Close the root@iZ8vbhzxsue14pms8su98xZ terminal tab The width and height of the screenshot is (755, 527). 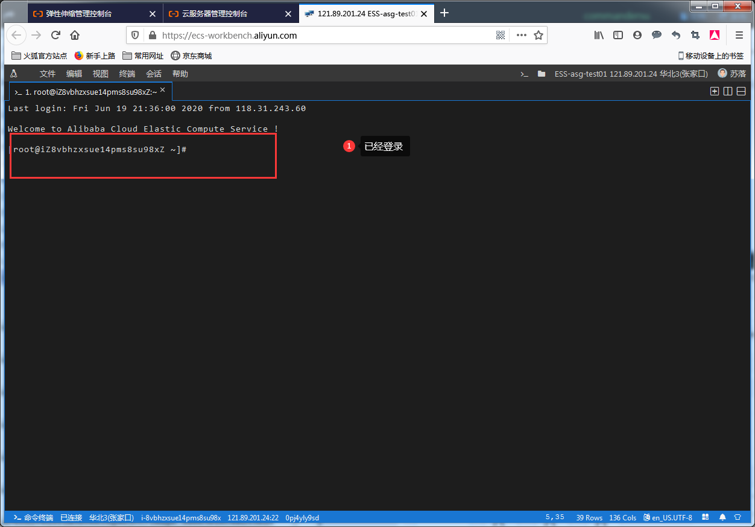pos(162,90)
